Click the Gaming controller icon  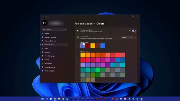[42, 60]
